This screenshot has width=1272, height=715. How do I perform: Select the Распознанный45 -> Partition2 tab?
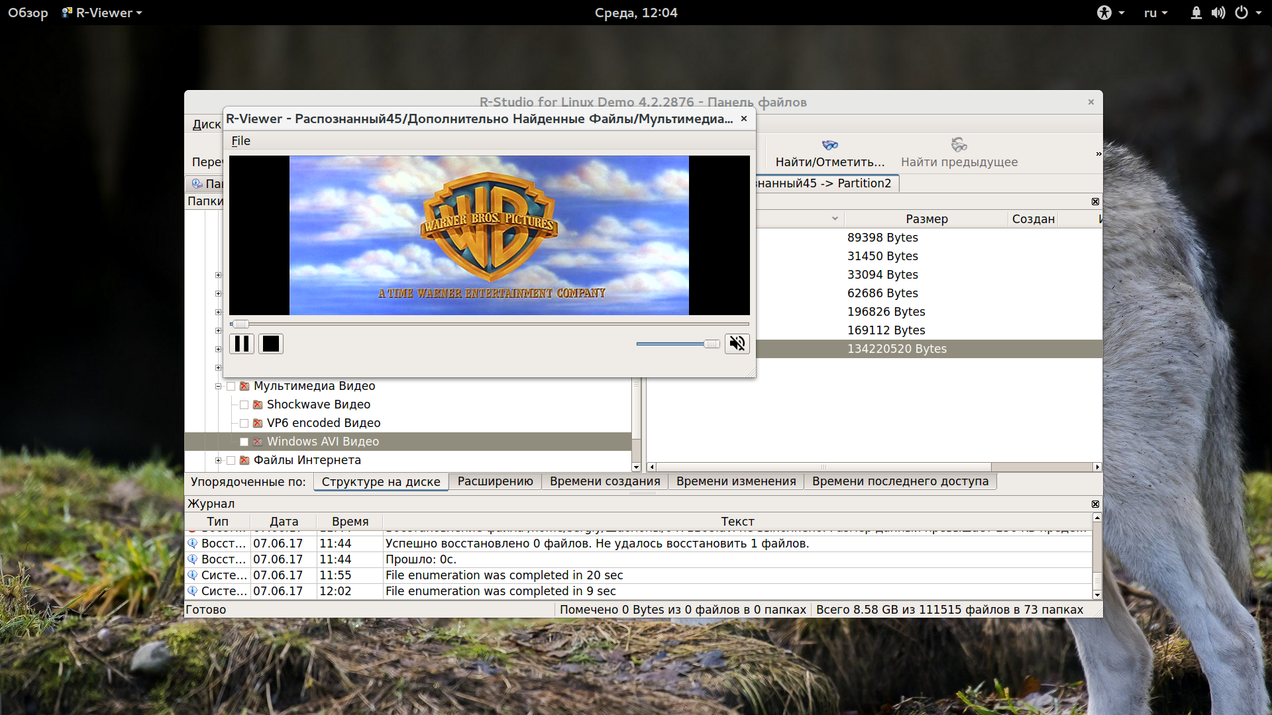pyautogui.click(x=827, y=183)
